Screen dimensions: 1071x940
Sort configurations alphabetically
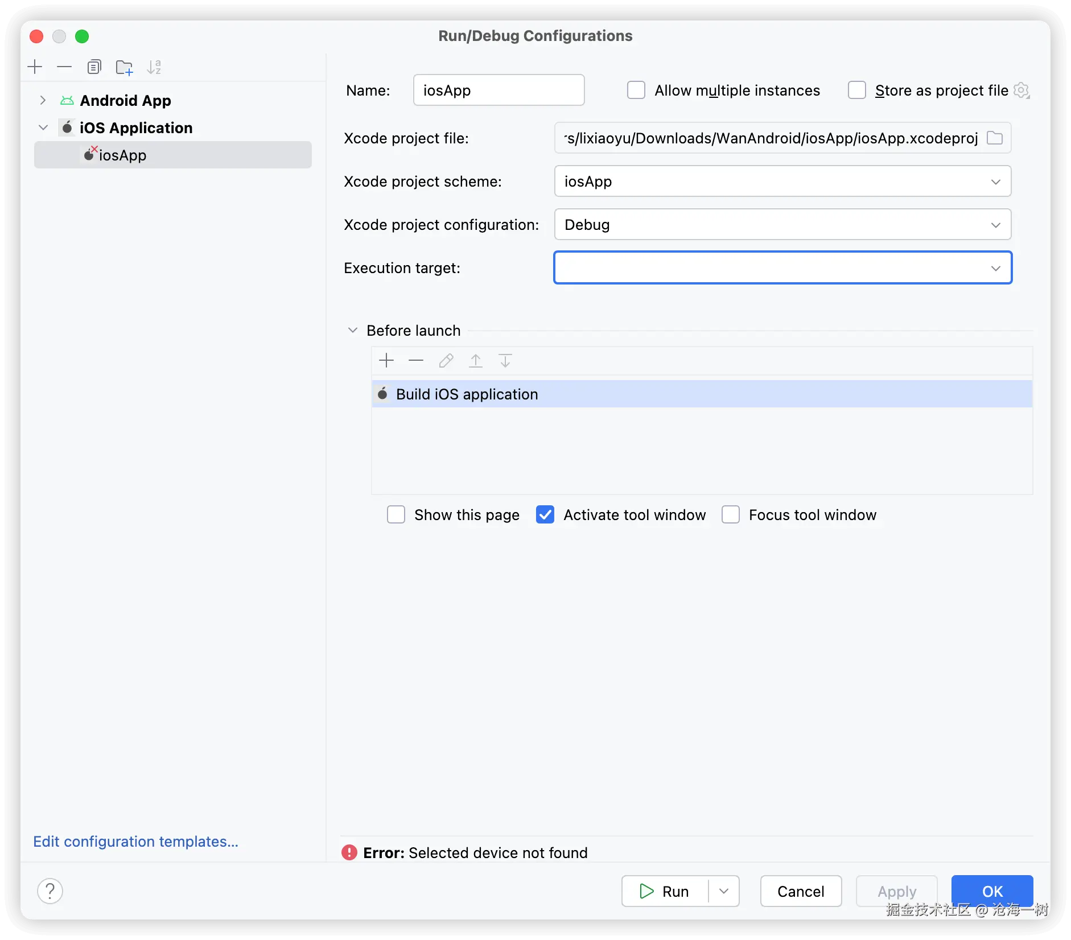click(154, 67)
